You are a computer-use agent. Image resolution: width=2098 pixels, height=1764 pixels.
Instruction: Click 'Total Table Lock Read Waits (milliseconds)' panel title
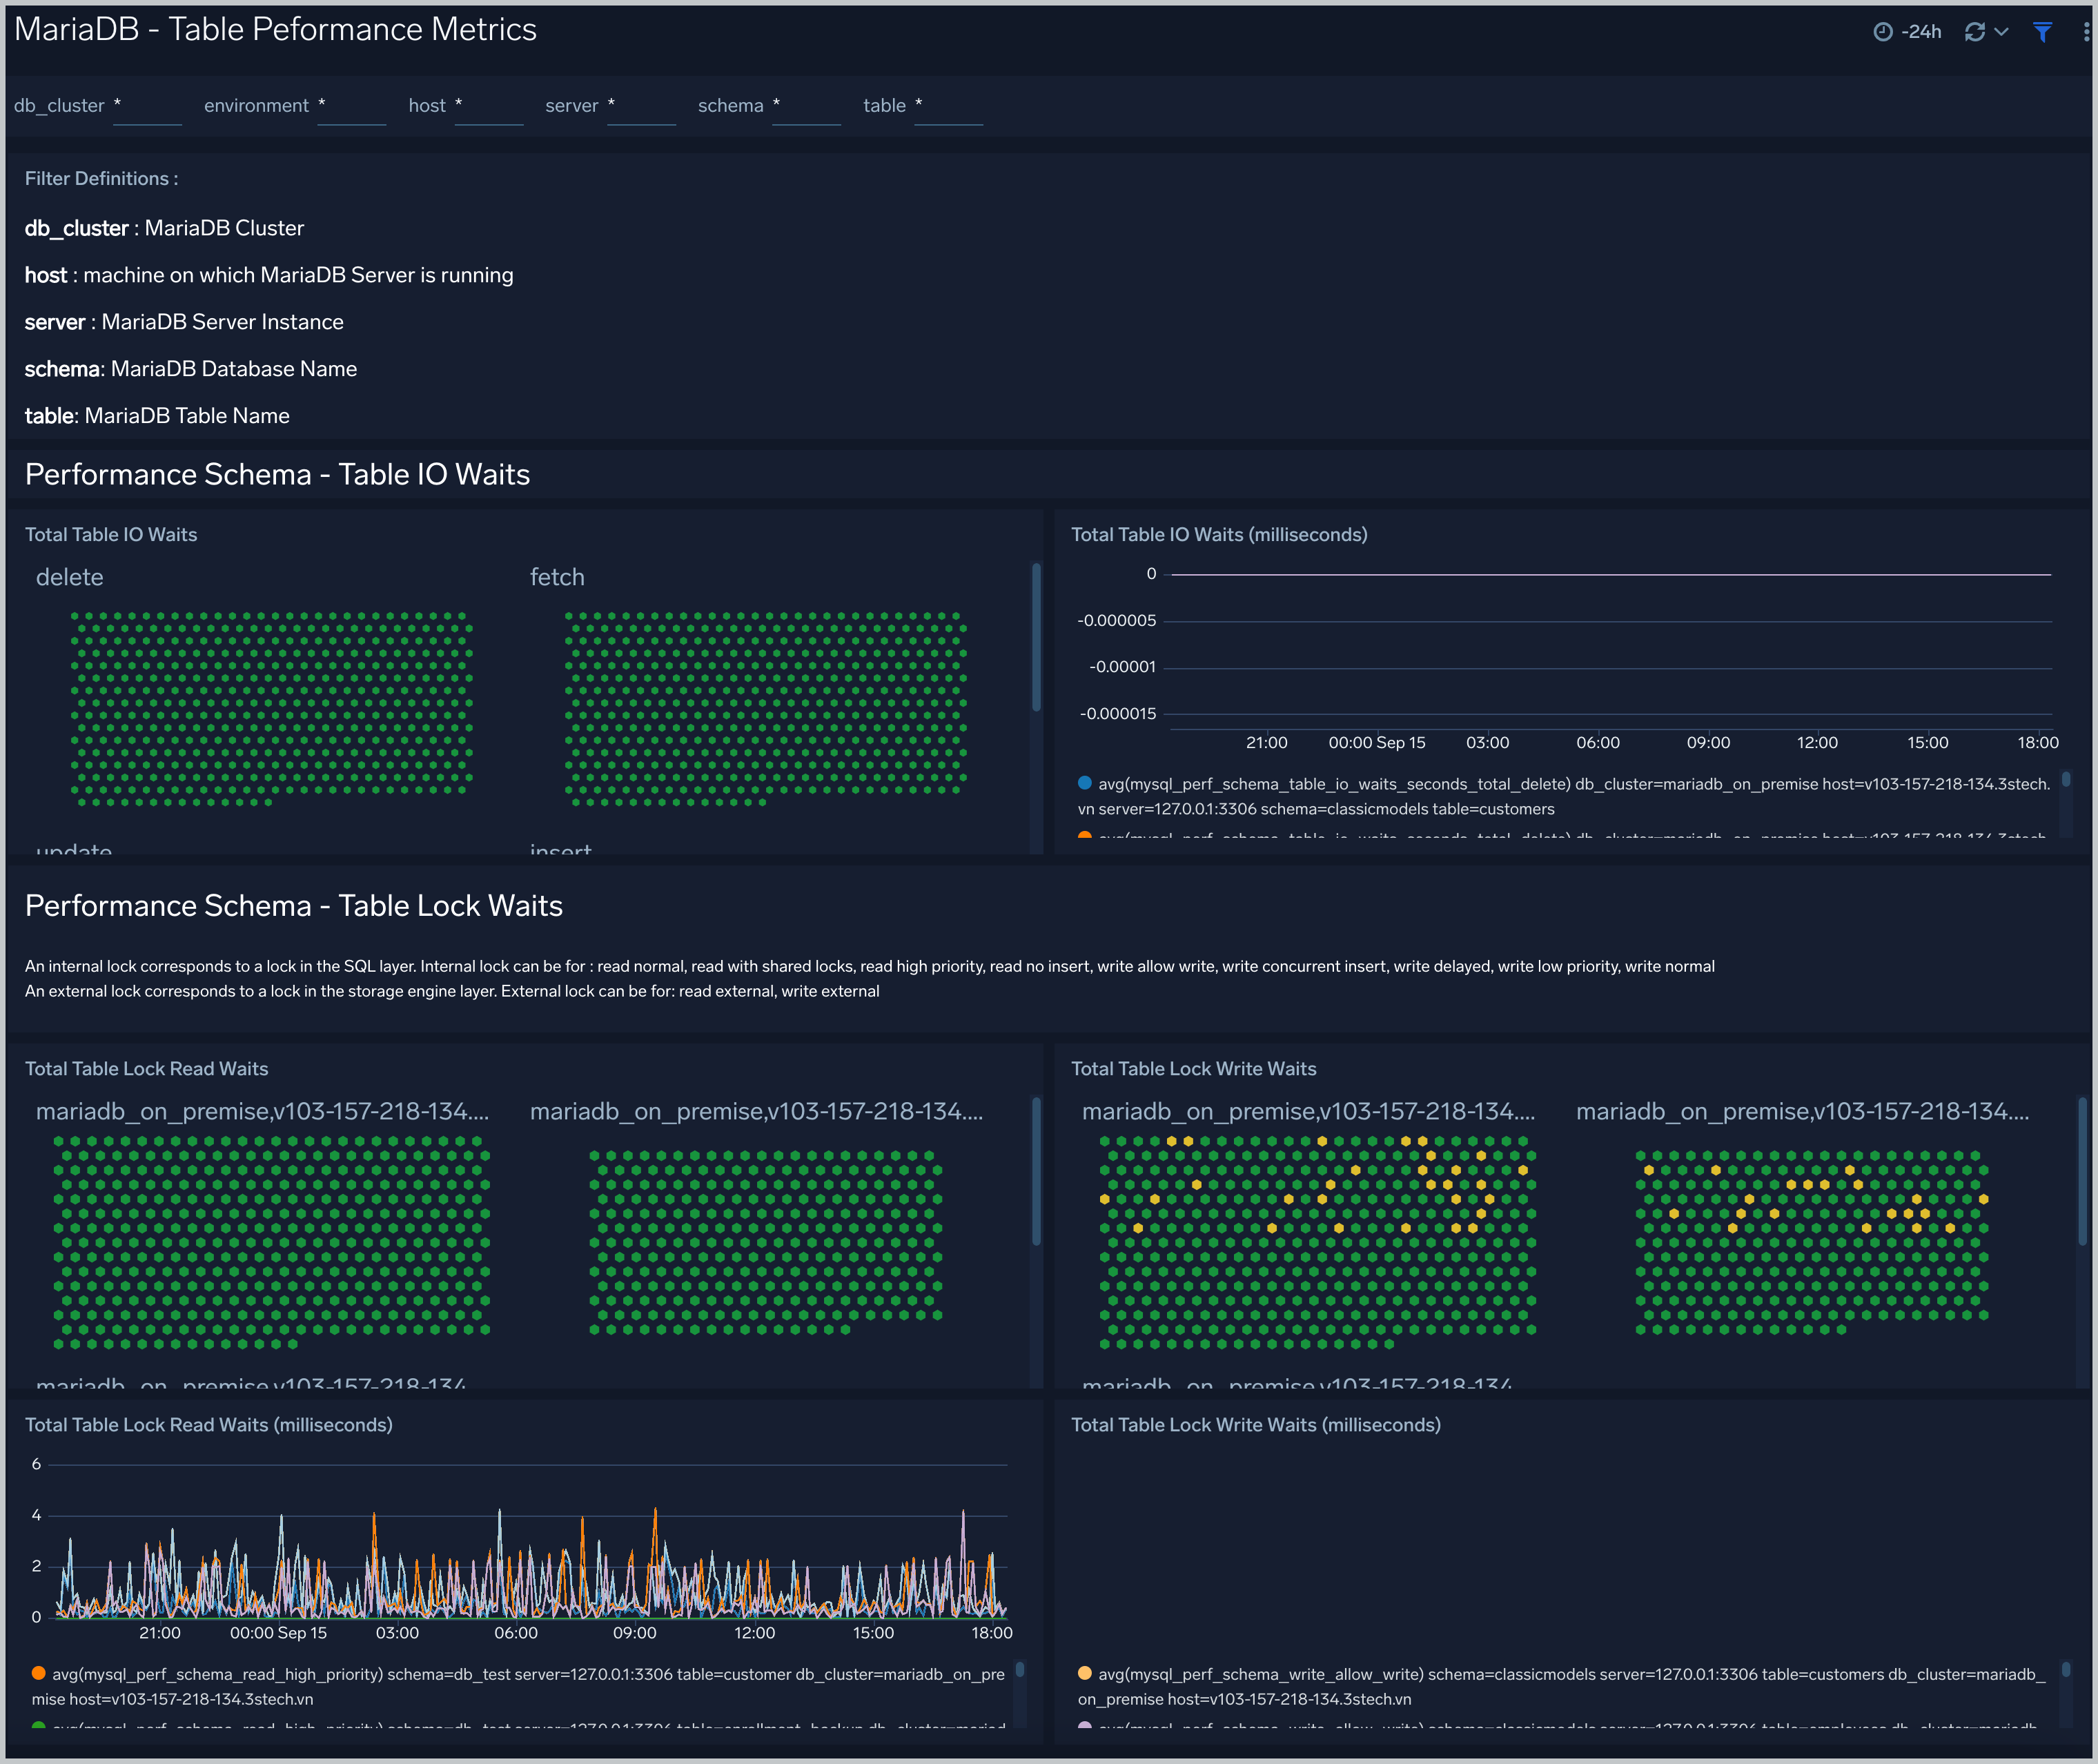point(208,1425)
